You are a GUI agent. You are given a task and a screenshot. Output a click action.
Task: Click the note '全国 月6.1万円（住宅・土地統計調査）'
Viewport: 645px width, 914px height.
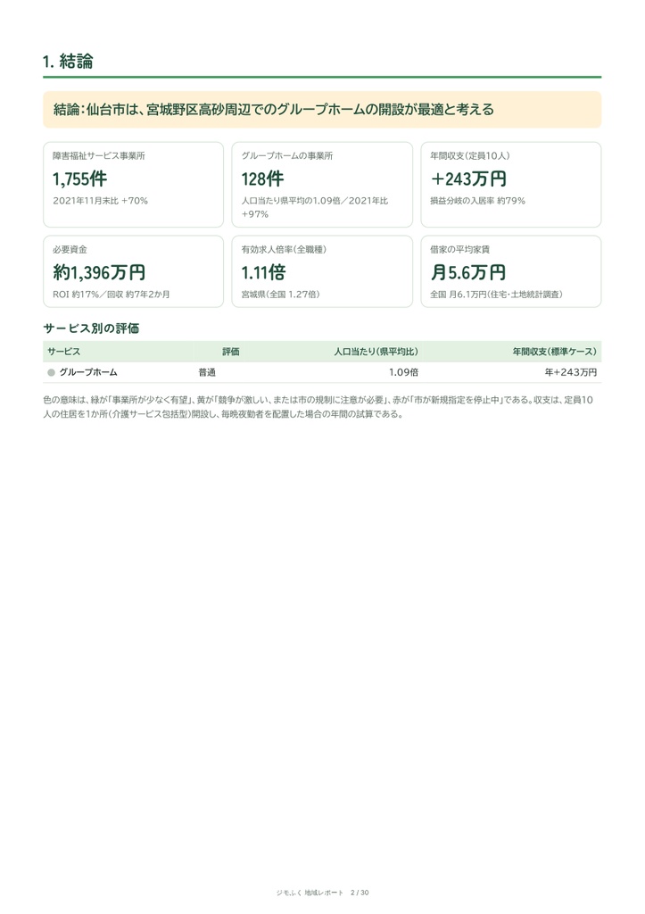click(x=496, y=295)
